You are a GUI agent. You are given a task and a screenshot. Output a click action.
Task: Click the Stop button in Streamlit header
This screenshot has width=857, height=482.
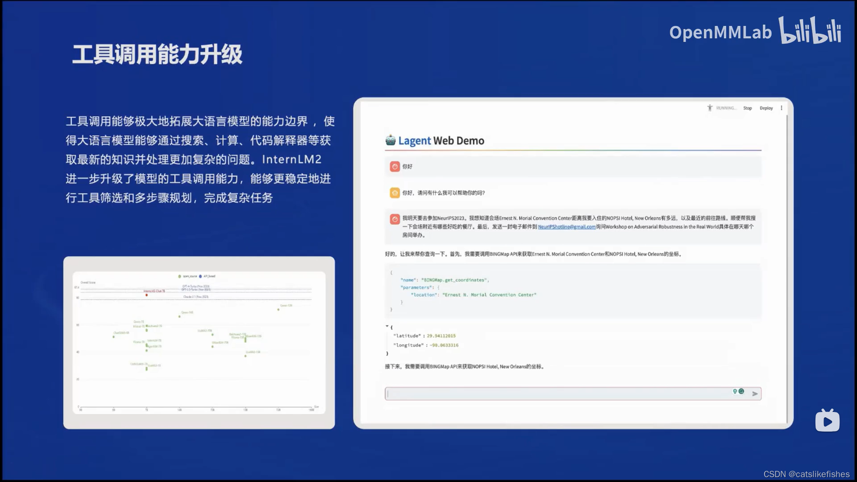point(747,108)
